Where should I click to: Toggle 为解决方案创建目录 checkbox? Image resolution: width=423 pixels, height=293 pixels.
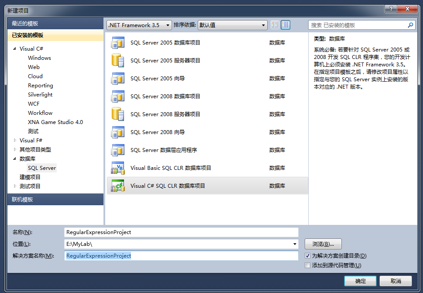(x=308, y=255)
